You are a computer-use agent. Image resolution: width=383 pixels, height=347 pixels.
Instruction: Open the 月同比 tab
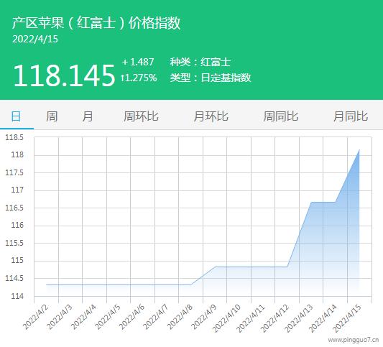click(351, 116)
